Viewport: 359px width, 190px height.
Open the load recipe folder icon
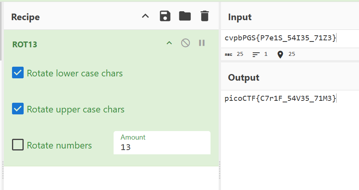[x=185, y=16]
